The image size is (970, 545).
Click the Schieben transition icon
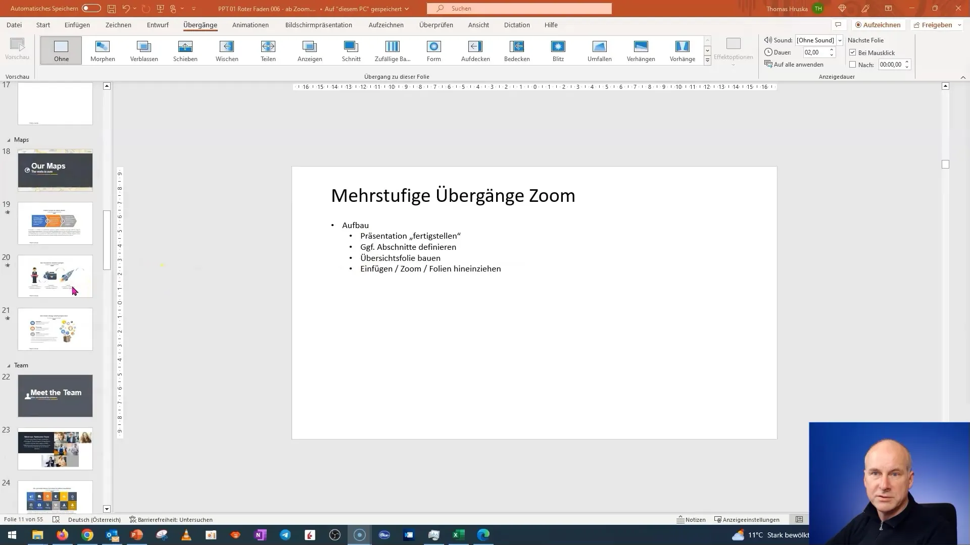[x=185, y=50]
